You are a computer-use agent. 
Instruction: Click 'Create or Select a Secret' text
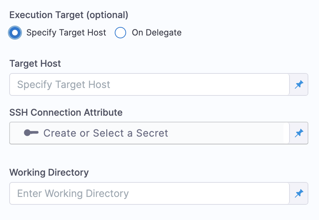[x=106, y=133]
